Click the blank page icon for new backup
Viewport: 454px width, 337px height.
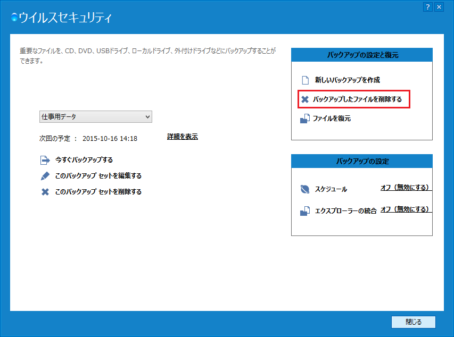(x=305, y=80)
